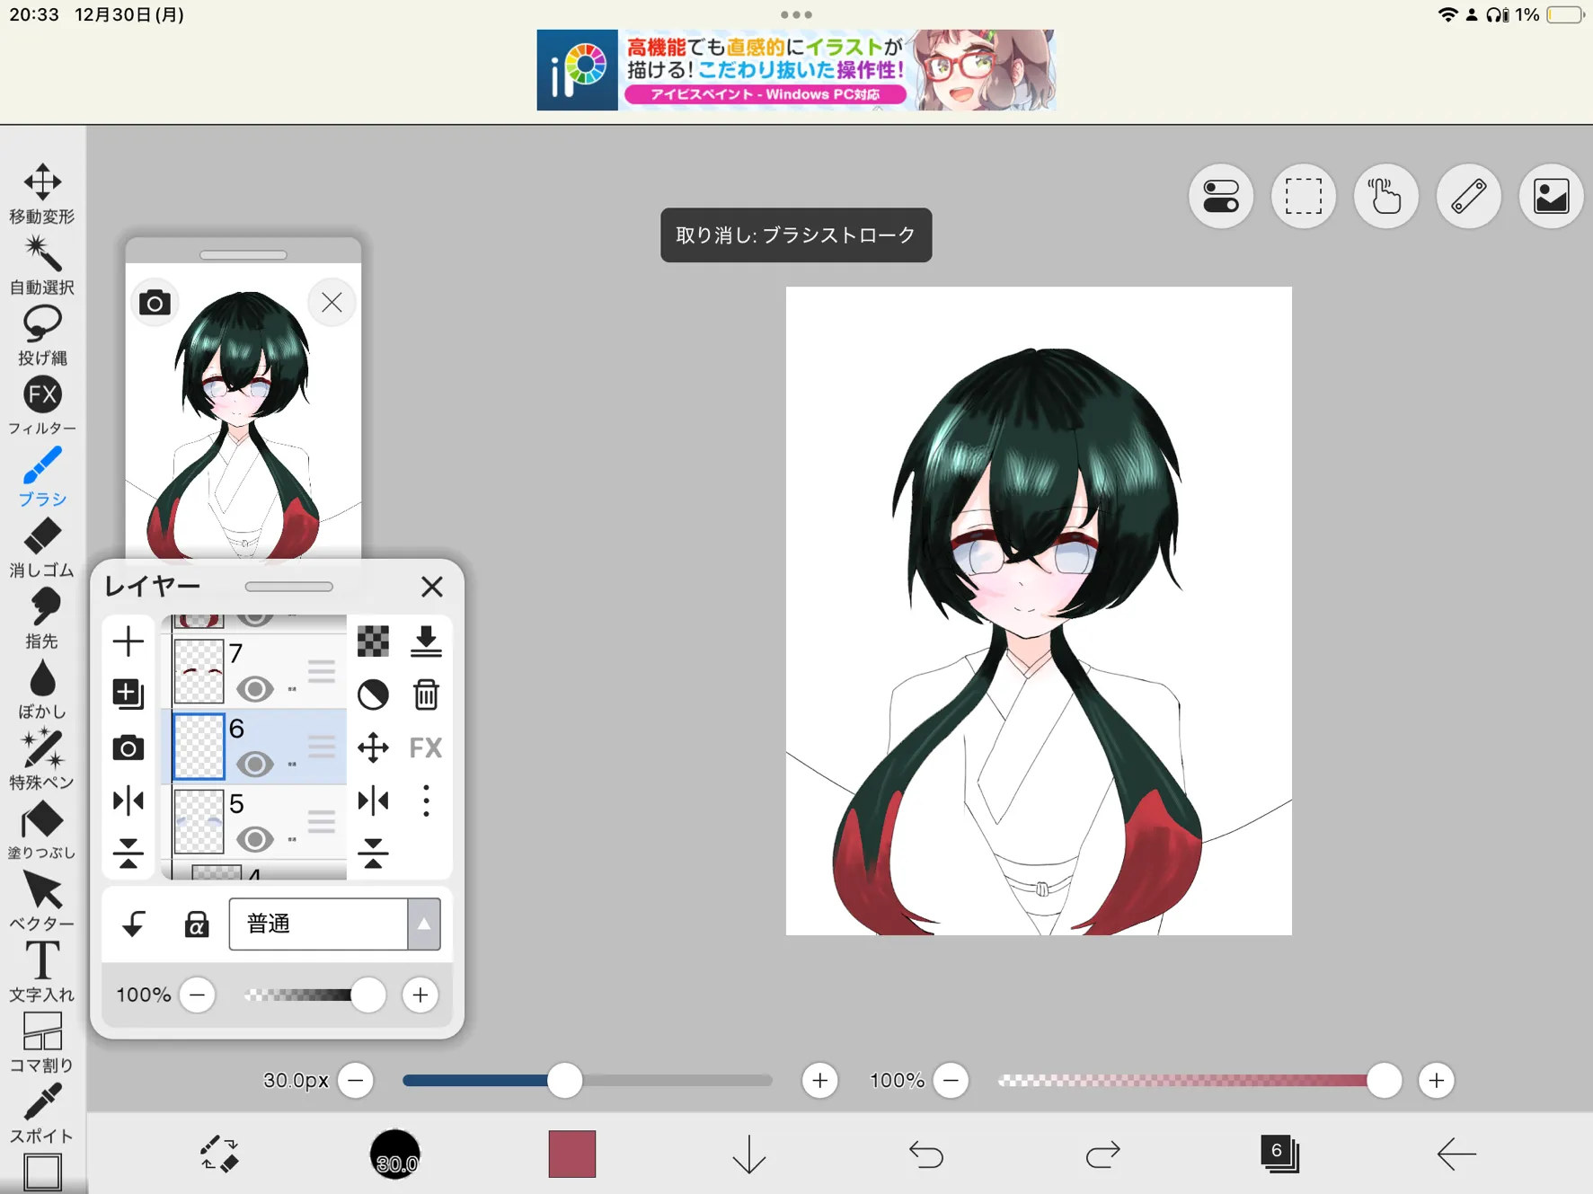Open the ibisPaint advertisement banner
The height and width of the screenshot is (1194, 1593).
pos(796,70)
